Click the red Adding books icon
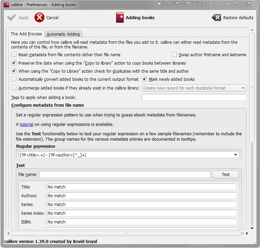Image resolution: width=260 pixels, height=248 pixels. click(120, 17)
